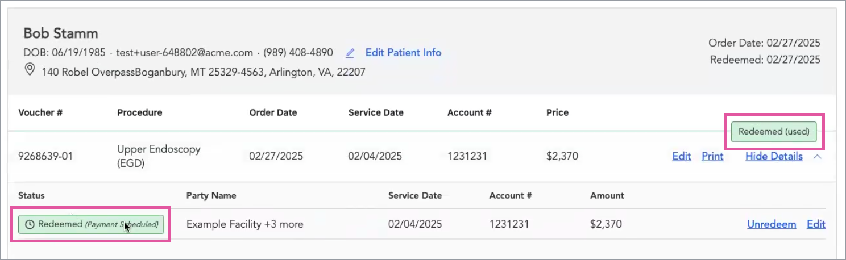
Task: Click the pencil edit icon
Action: point(350,53)
